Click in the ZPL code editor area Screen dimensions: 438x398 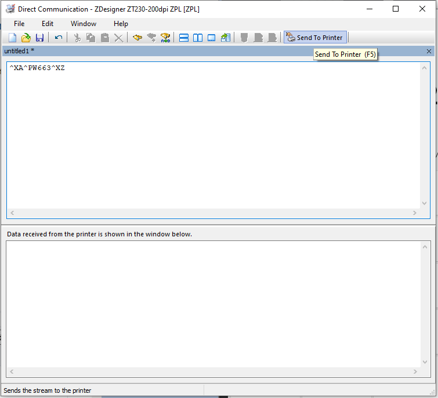(215, 133)
